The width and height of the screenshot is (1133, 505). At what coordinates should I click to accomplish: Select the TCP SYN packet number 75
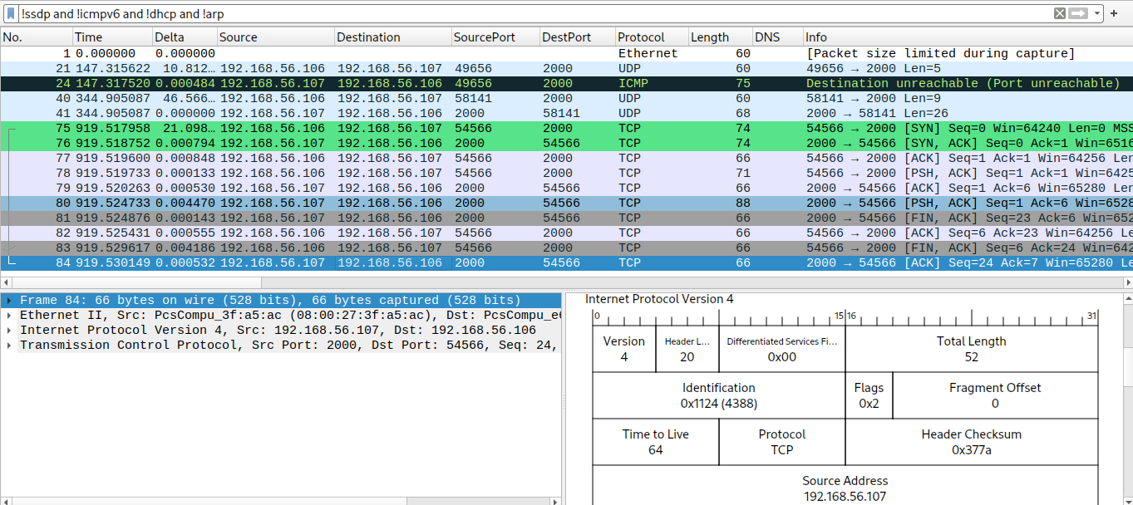tap(333, 128)
